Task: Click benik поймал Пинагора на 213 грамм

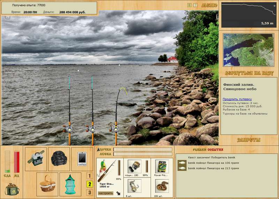Action: [213, 168]
